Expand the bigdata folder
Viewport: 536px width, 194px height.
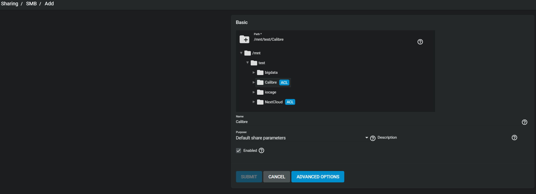(x=254, y=72)
